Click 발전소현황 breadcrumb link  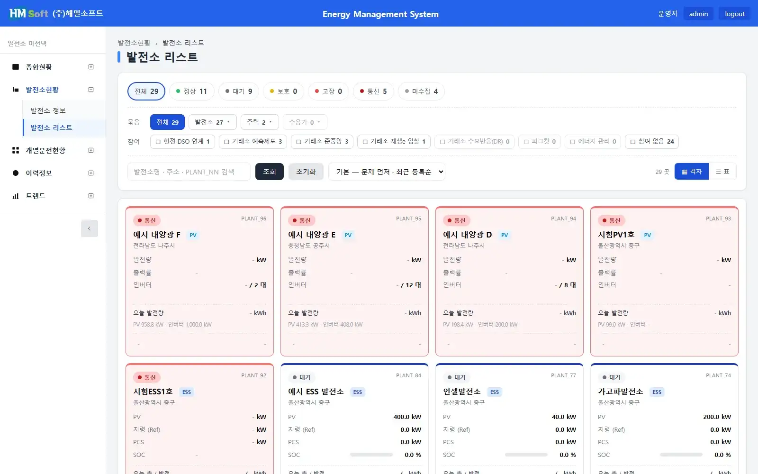tap(134, 43)
